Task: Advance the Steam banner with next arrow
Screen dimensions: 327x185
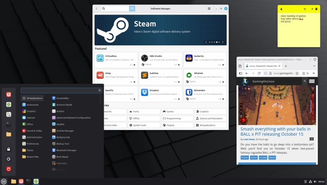Action: [222, 42]
